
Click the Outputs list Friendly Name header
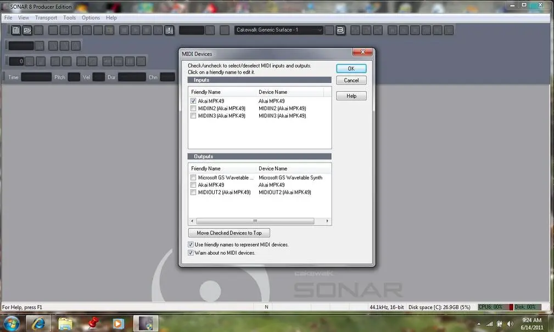pyautogui.click(x=222, y=168)
